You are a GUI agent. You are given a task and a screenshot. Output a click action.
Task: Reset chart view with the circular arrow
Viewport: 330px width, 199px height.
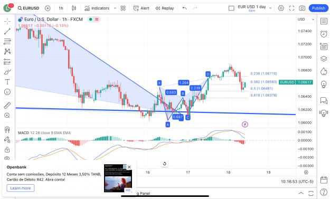(x=165, y=164)
